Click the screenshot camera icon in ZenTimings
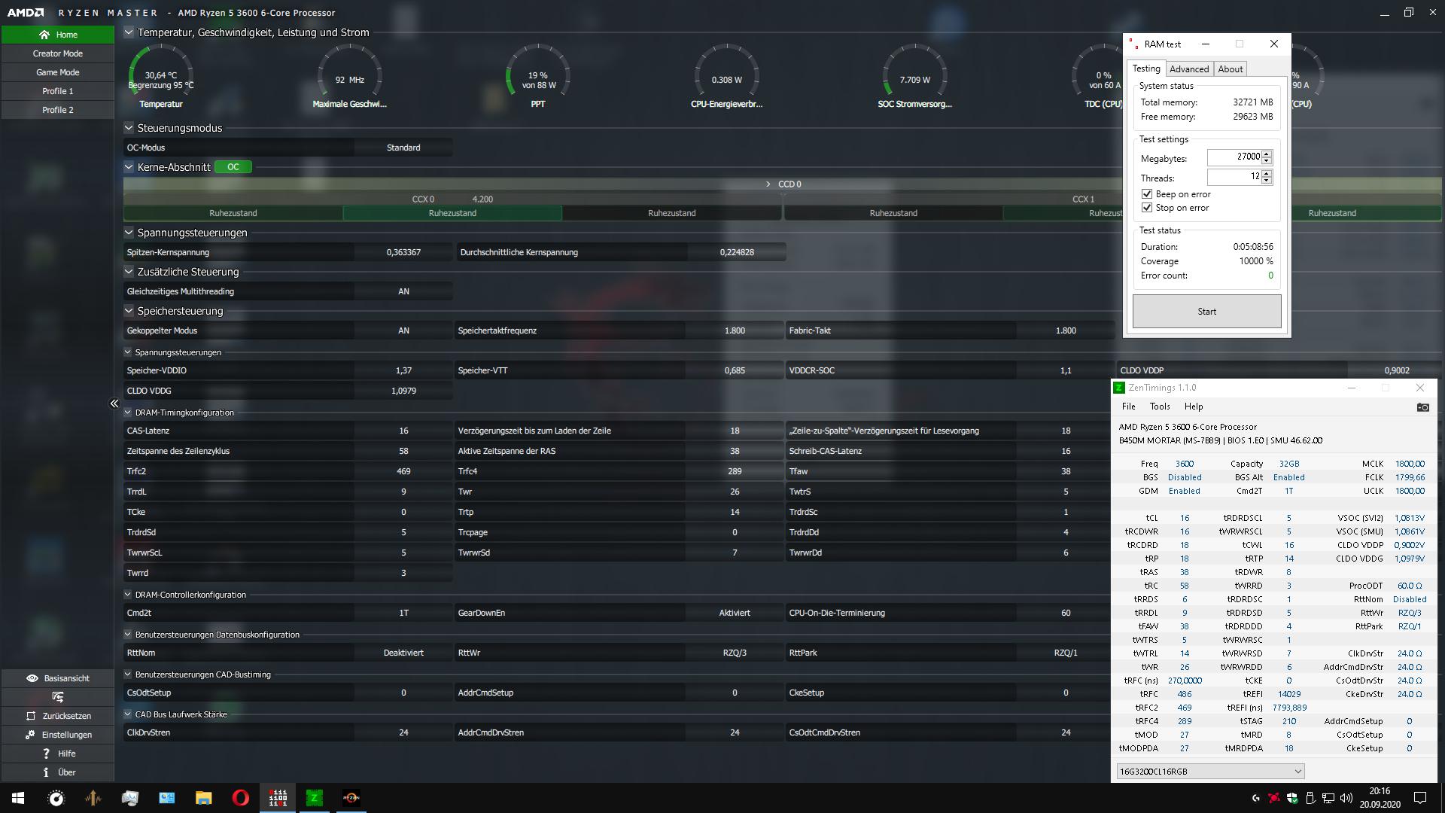 (x=1425, y=406)
